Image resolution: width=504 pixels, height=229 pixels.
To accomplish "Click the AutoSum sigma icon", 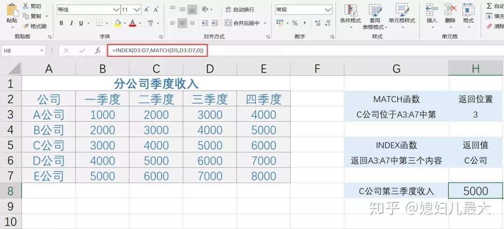I will 489,6.
